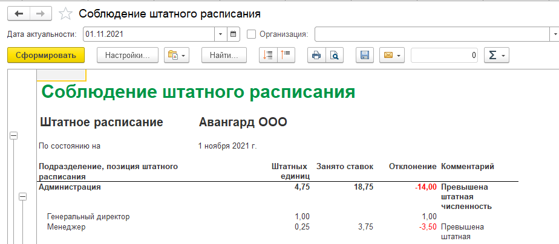The height and width of the screenshot is (244, 559).
Task: Open the Организация field dropdown
Action: click(x=553, y=34)
